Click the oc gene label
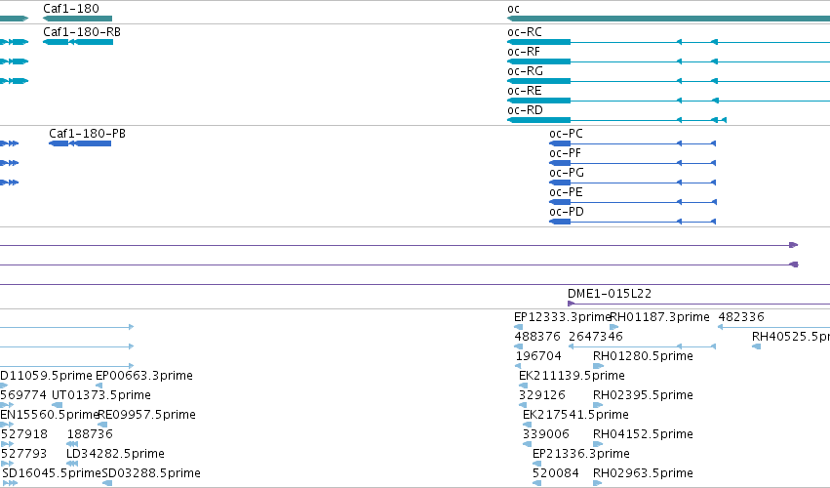Screen dimensions: 830x488 pyautogui.click(x=513, y=9)
